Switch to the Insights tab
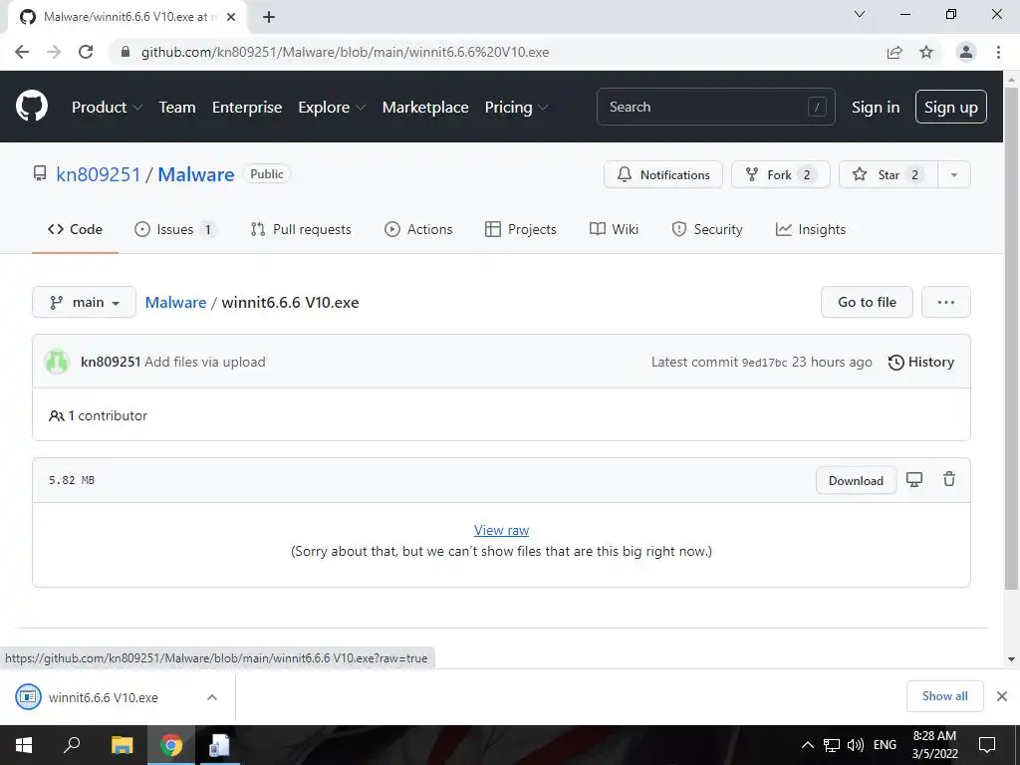1020x765 pixels. click(x=811, y=229)
